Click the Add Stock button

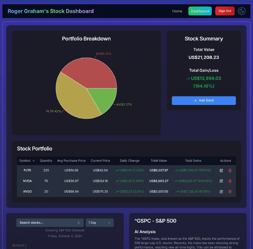[204, 101]
